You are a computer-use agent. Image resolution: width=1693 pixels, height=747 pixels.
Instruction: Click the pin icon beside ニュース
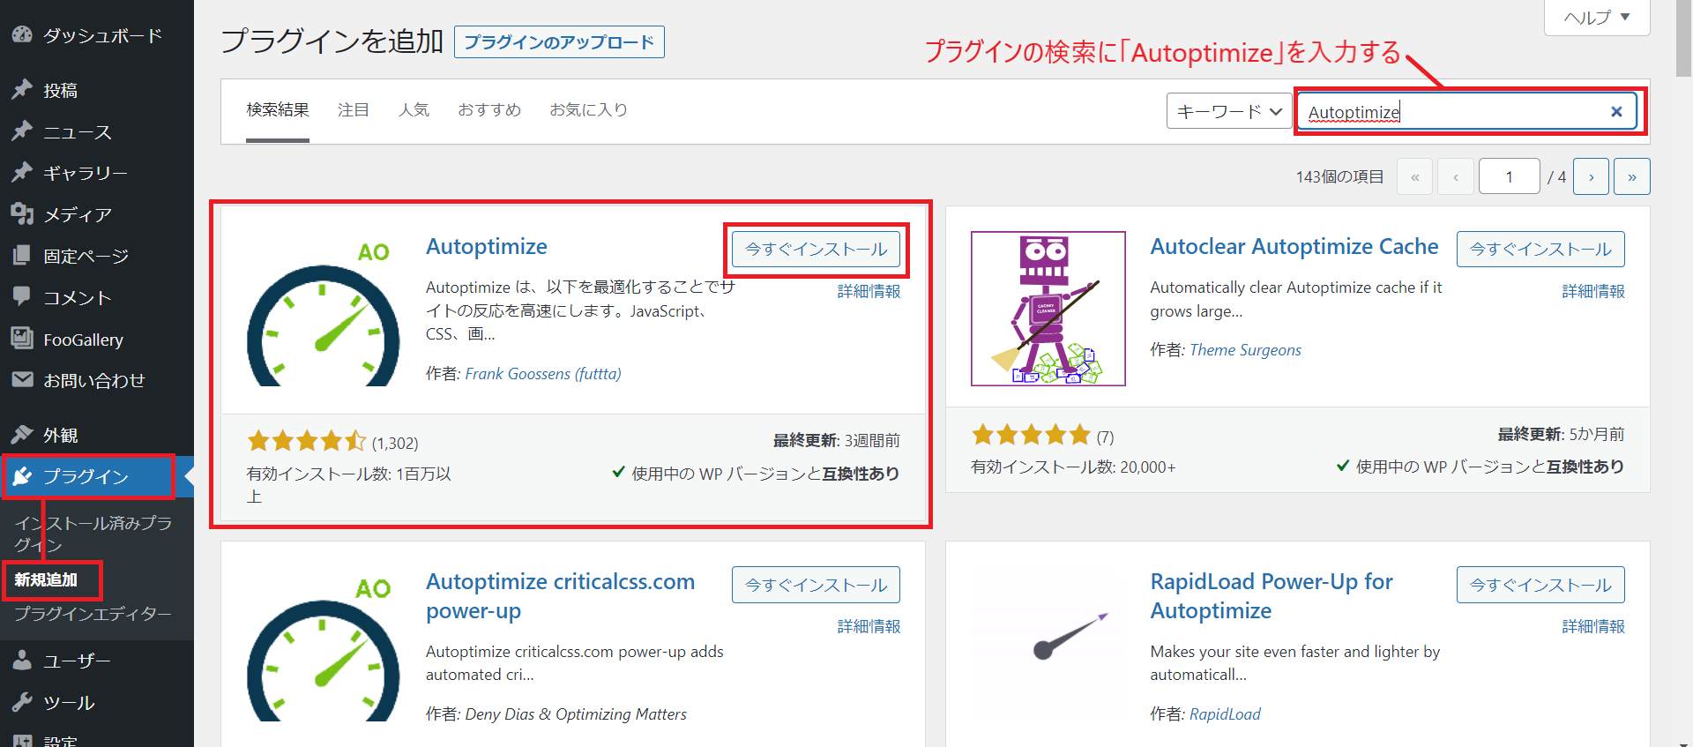pos(22,131)
